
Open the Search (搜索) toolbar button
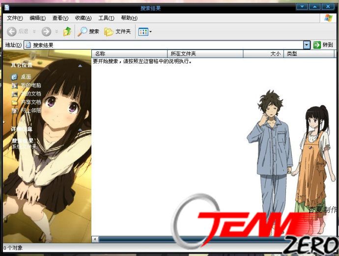(x=88, y=31)
